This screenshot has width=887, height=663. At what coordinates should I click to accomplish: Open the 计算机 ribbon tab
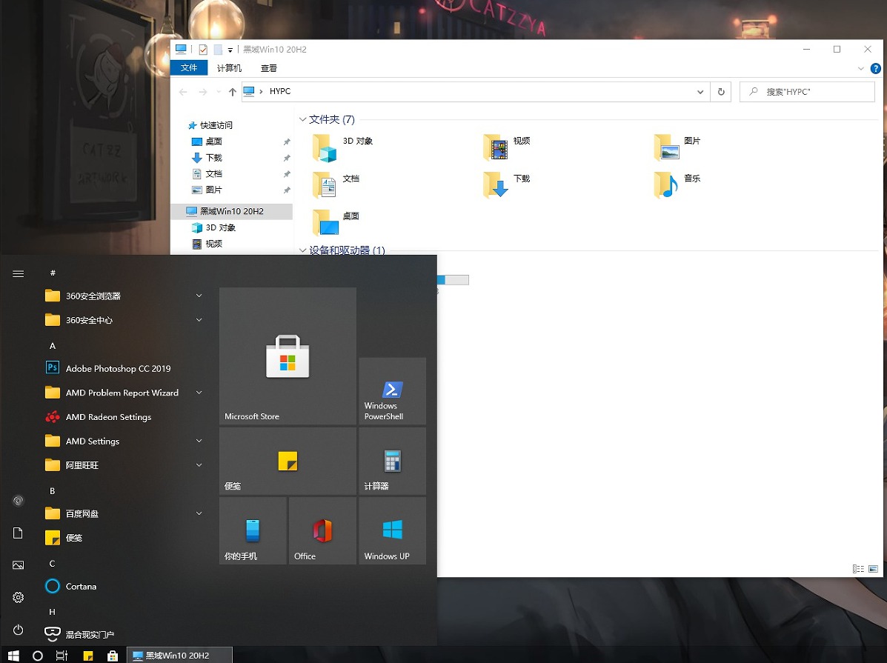pyautogui.click(x=229, y=68)
